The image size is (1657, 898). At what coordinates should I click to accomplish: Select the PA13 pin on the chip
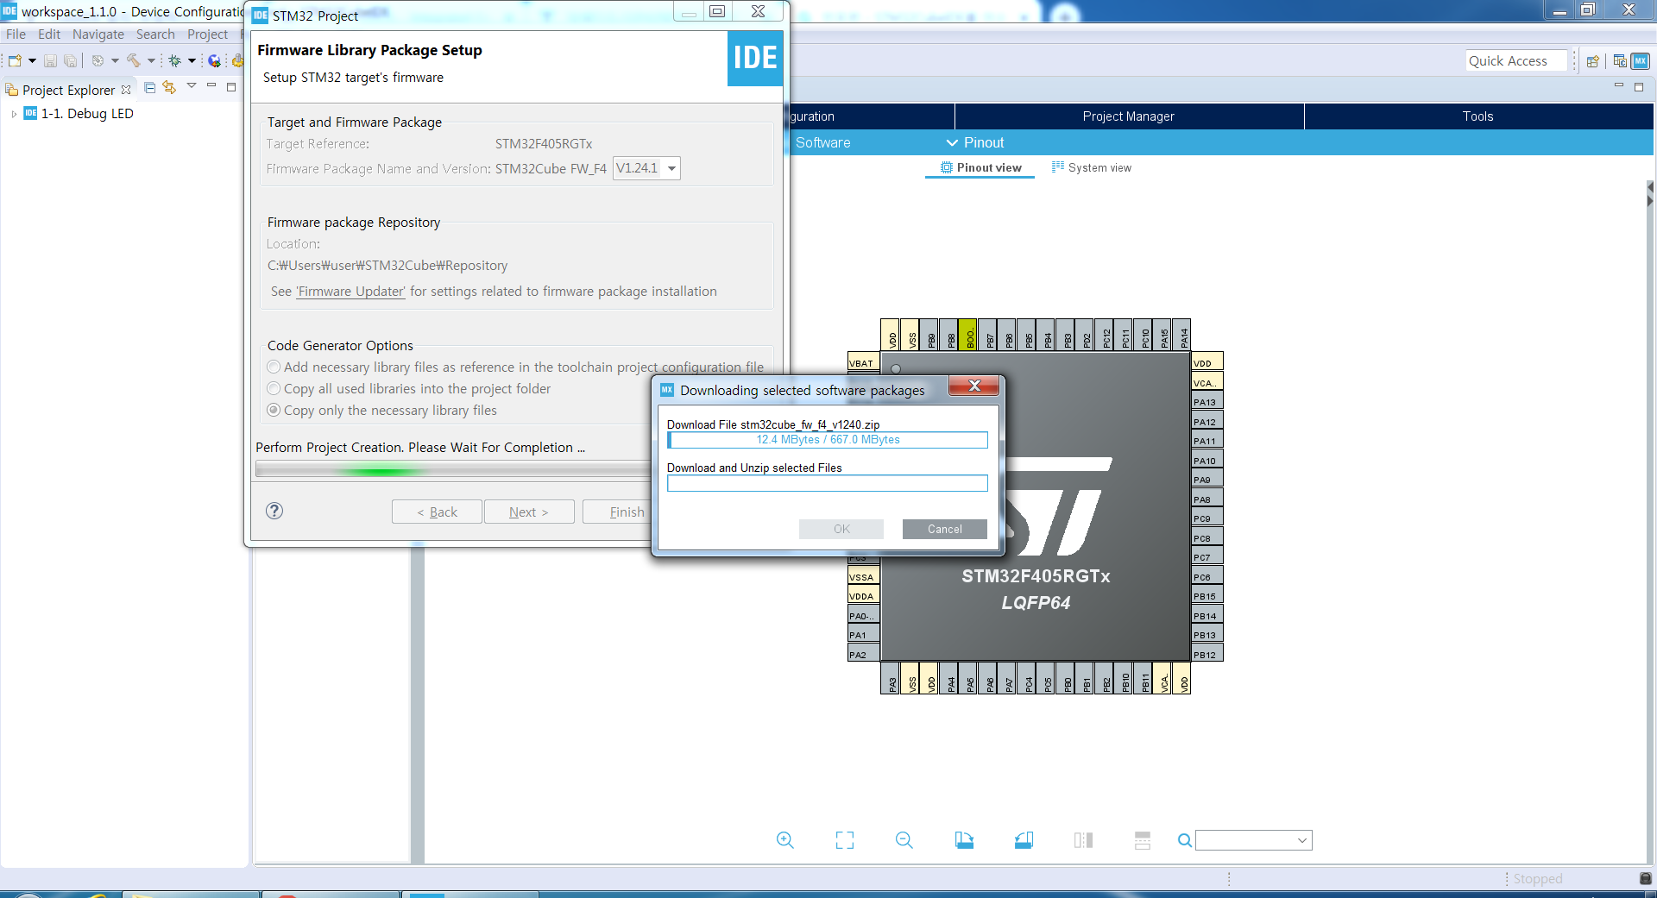(1207, 402)
